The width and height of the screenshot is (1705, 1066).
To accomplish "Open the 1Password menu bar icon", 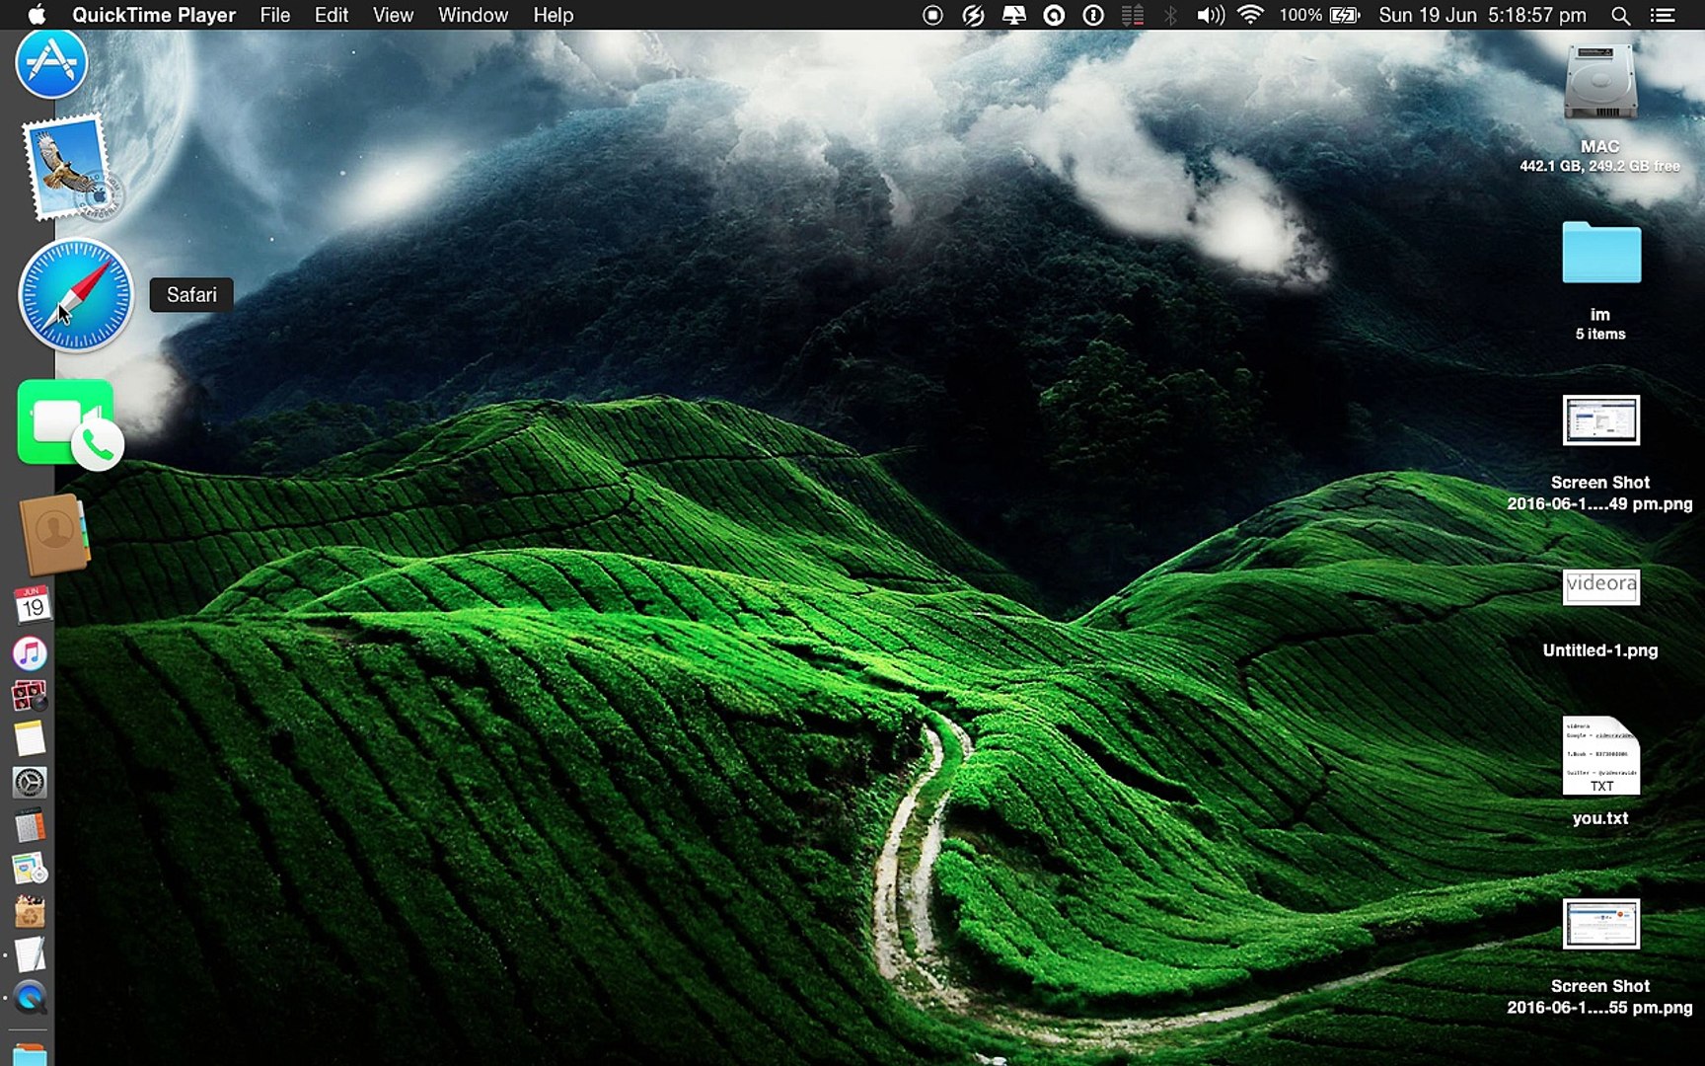I will (x=1093, y=15).
